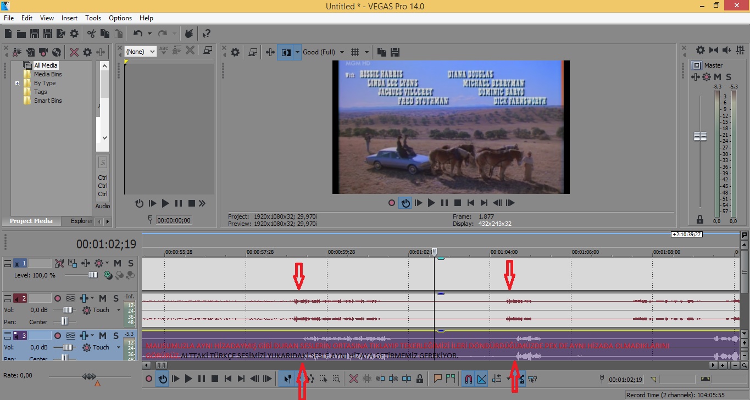
Task: Create a new project from the toolbar
Action: [8, 34]
